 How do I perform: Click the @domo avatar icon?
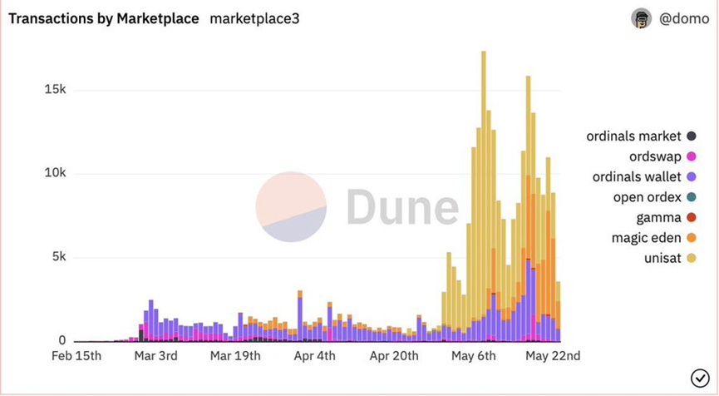click(x=641, y=19)
